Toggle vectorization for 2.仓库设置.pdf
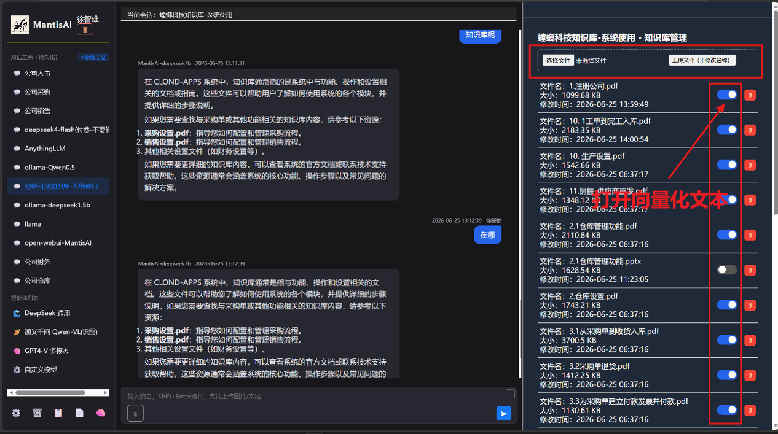The image size is (778, 434). [x=727, y=304]
